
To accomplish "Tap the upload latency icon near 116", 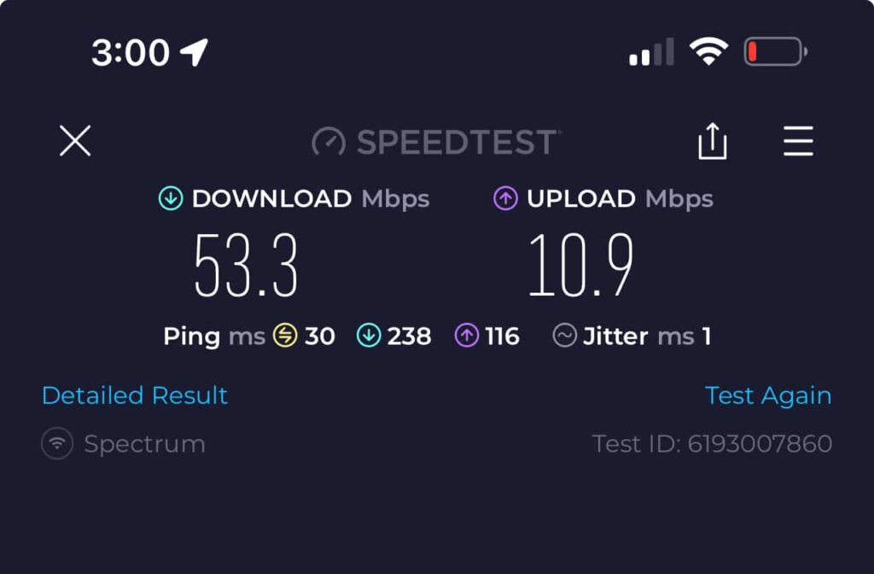I will (x=467, y=336).
